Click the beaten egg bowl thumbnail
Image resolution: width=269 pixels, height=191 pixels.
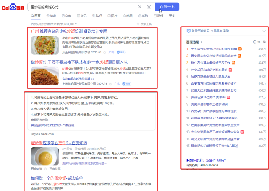coord(45,156)
